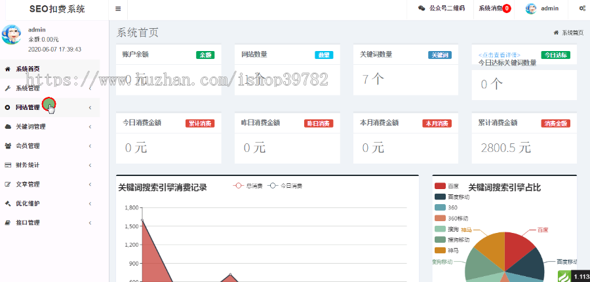Click the red 百度 legend color swatch
Viewport: 590px width, 282px height.
[x=440, y=186]
